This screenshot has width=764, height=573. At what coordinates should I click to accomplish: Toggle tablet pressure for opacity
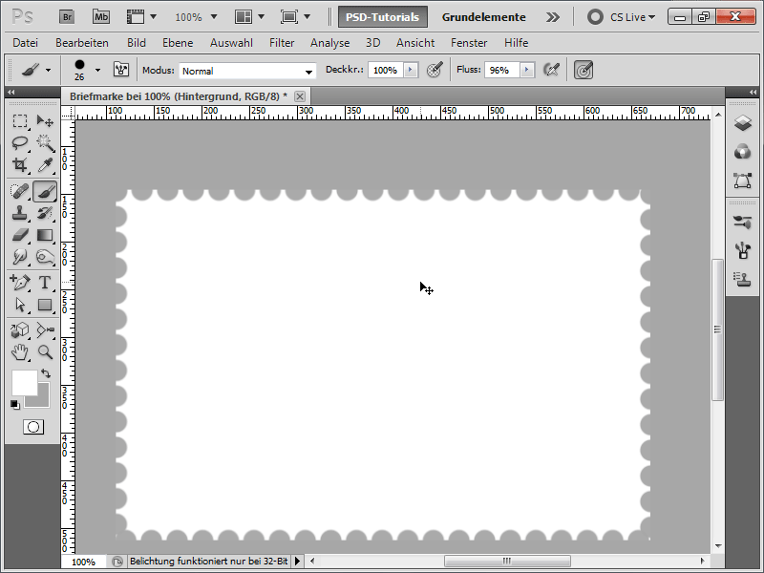tap(435, 70)
